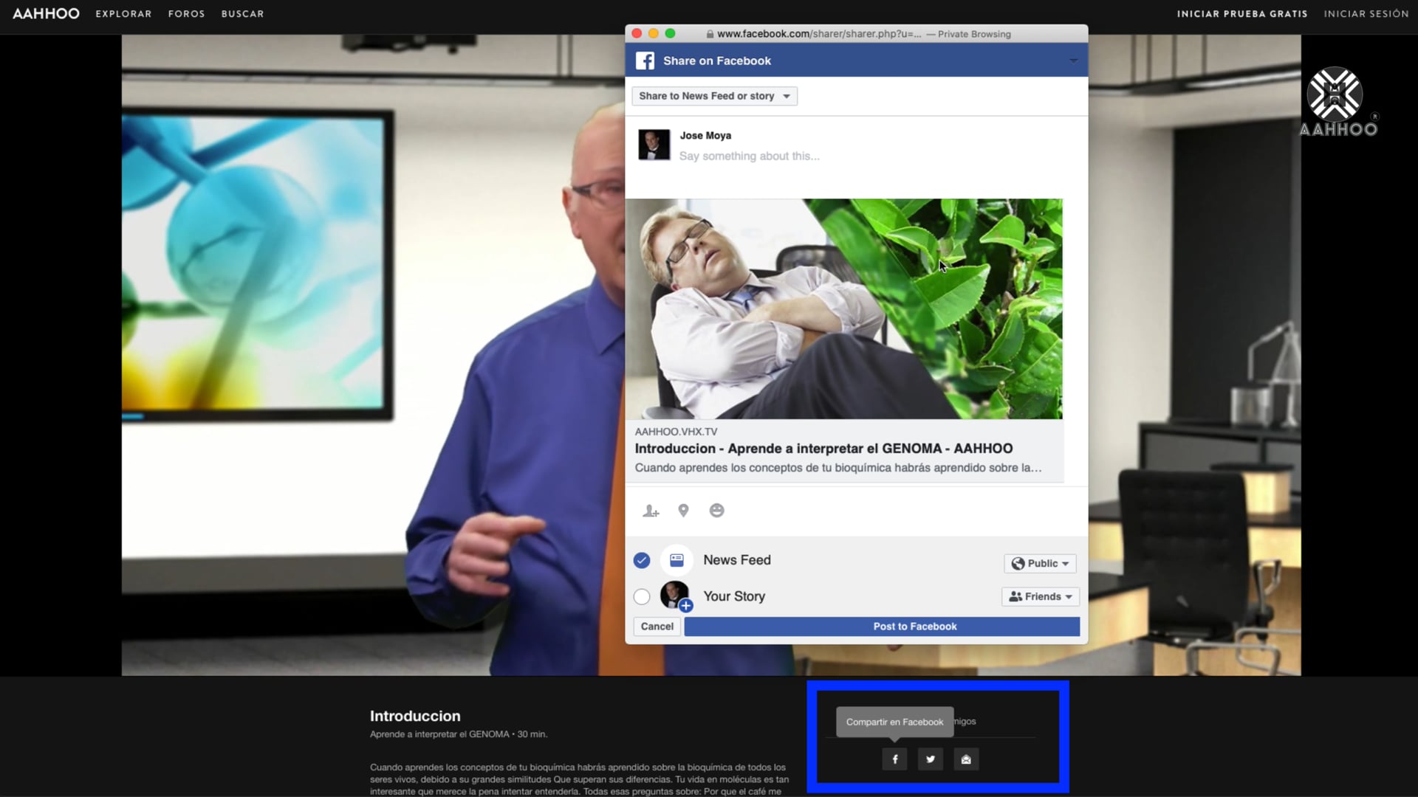
Task: Click the tag friends icon
Action: pyautogui.click(x=650, y=511)
